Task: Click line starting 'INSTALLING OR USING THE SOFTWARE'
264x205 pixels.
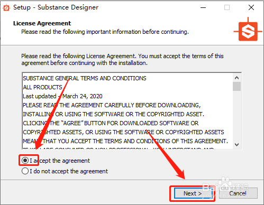Action: (x=114, y=114)
